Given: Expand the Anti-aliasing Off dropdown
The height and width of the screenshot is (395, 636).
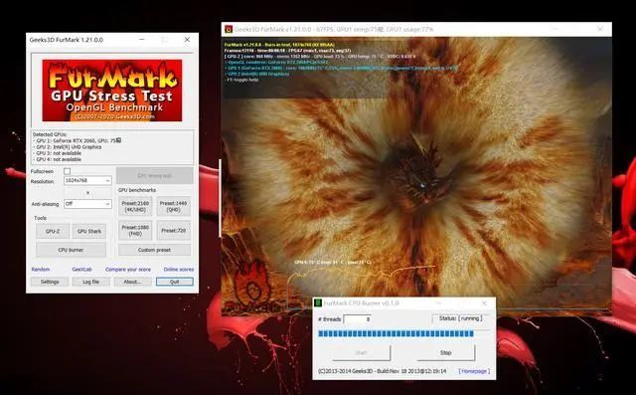Looking at the screenshot, I should pyautogui.click(x=87, y=204).
